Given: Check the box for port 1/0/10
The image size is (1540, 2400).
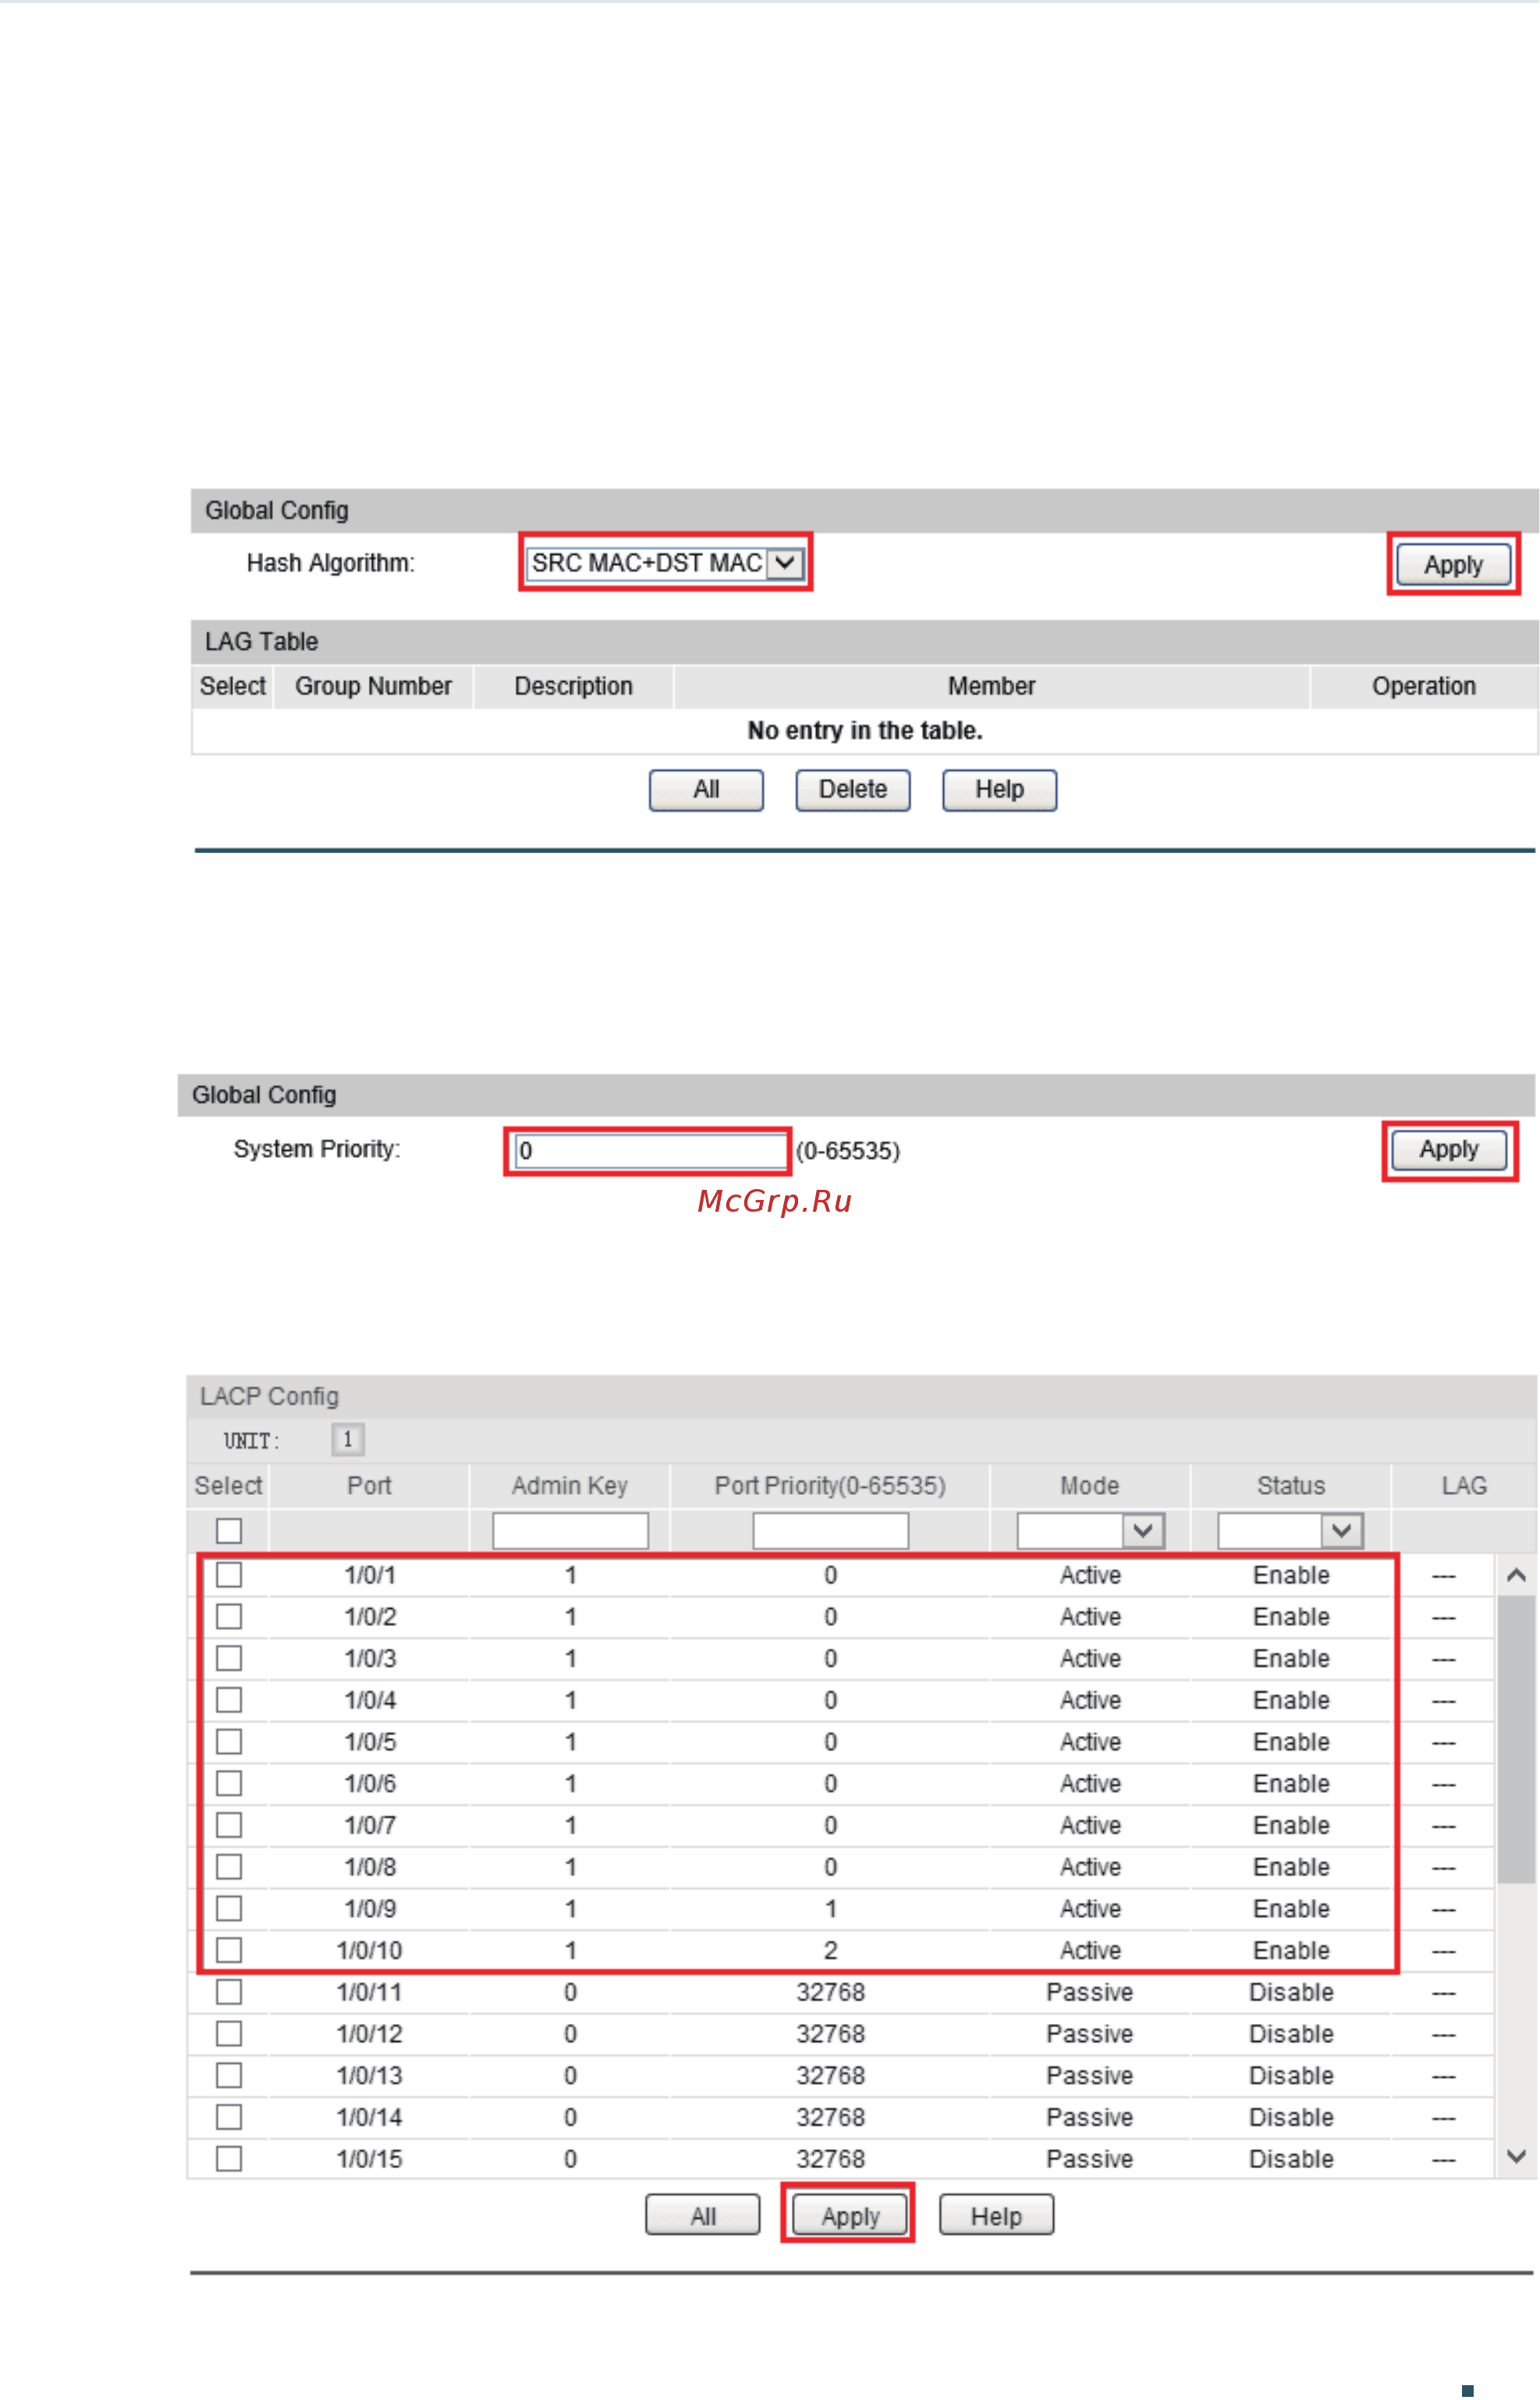Looking at the screenshot, I should [x=229, y=1950].
